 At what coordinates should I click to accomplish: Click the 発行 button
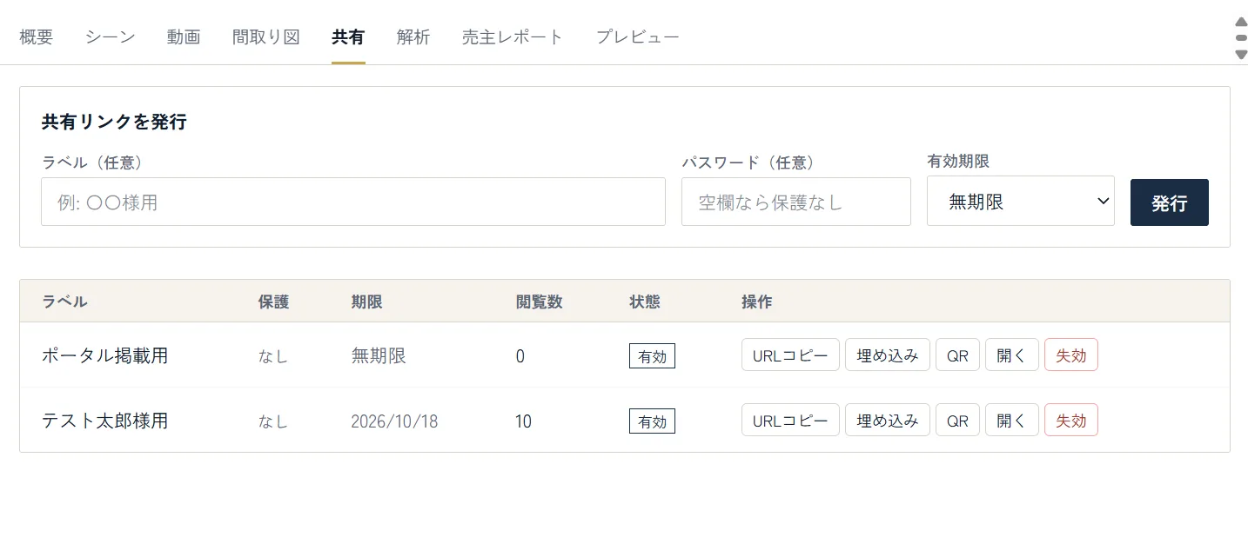coord(1170,202)
